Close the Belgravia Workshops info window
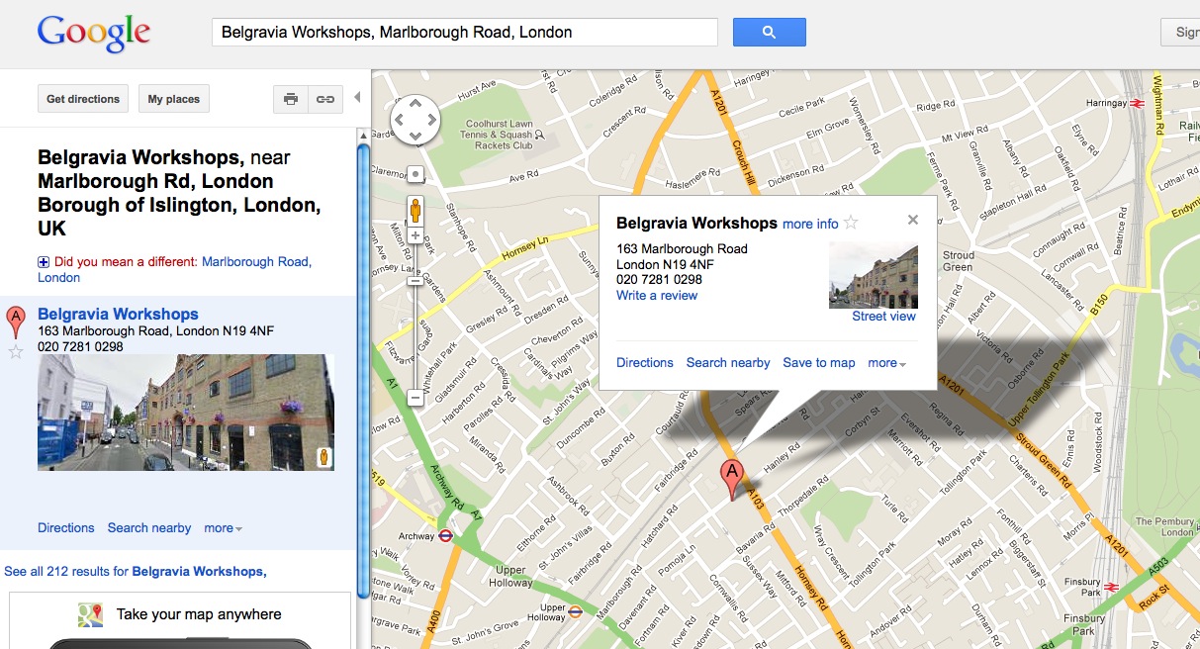The width and height of the screenshot is (1200, 649). (913, 220)
